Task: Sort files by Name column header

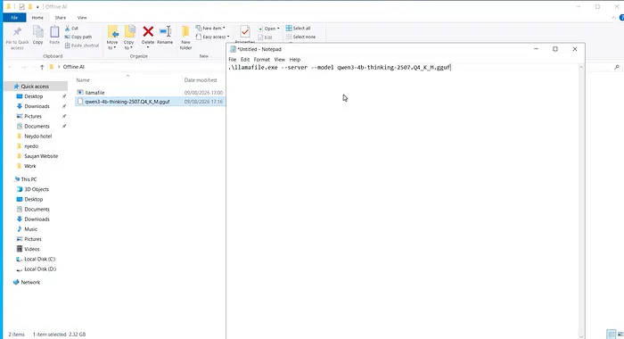Action: (x=83, y=80)
